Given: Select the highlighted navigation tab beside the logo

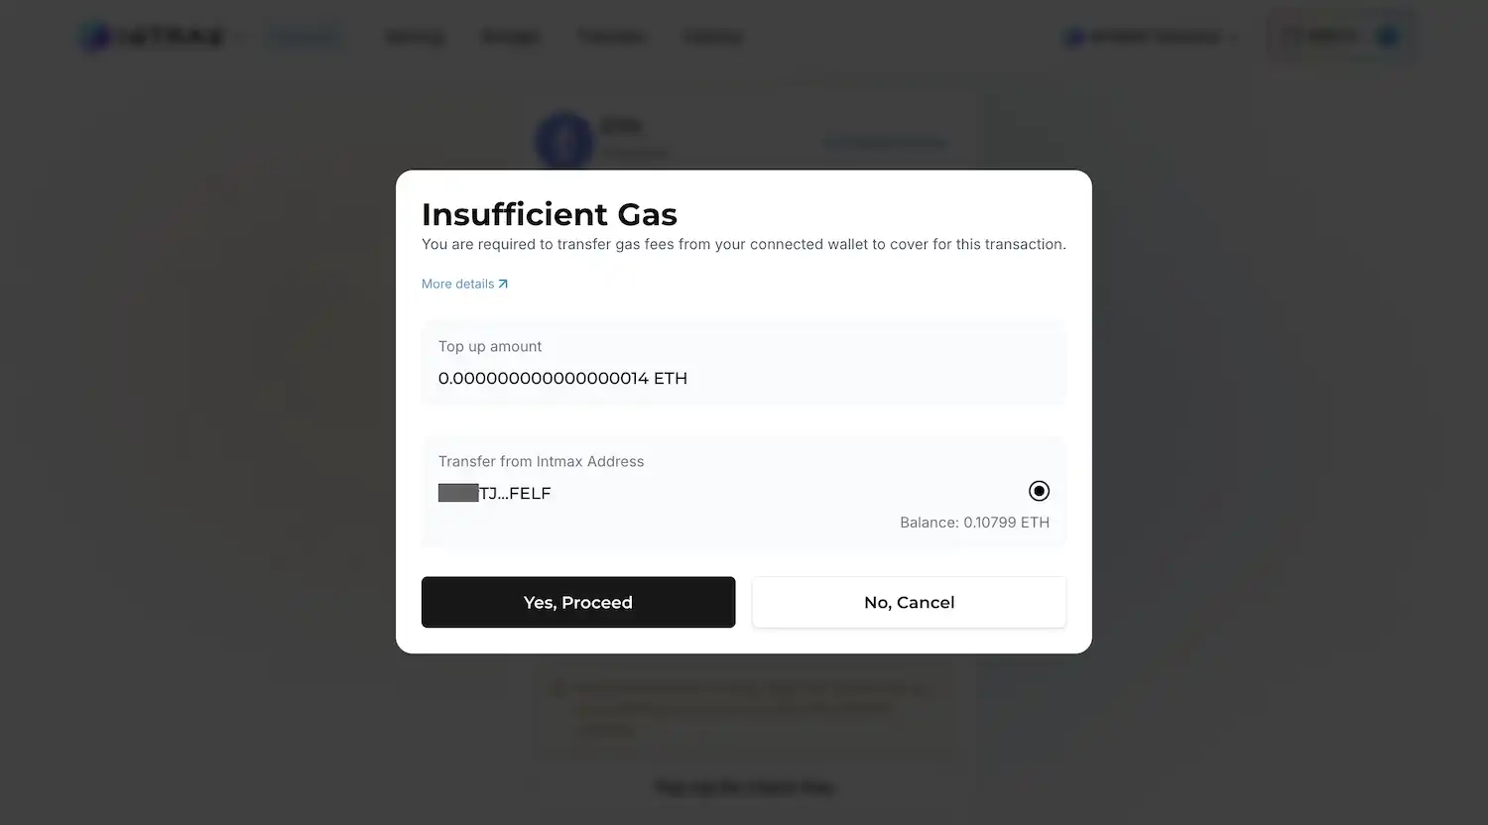Looking at the screenshot, I should coord(305,36).
